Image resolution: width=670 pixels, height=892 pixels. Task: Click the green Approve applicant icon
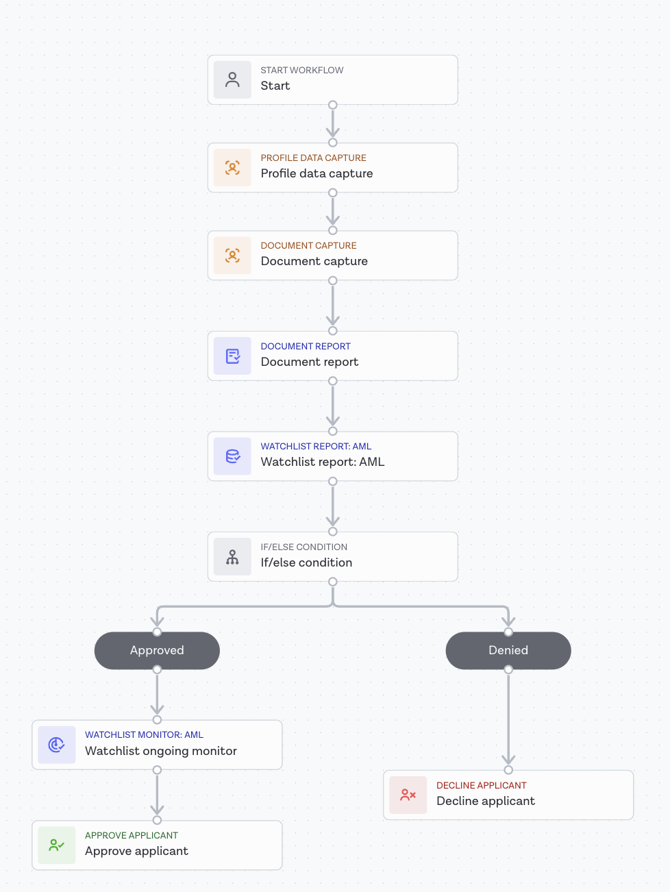(57, 845)
